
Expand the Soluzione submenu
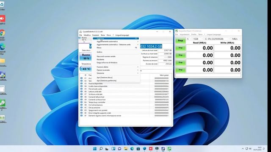(x=116, y=73)
